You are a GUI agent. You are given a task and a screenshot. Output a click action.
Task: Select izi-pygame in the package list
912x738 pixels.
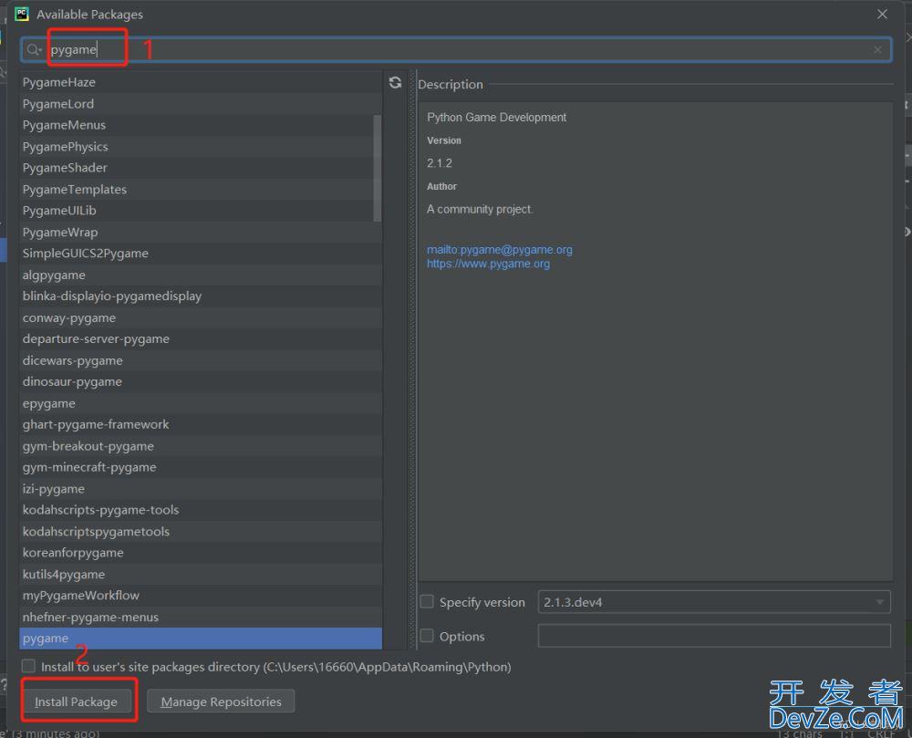(x=201, y=489)
